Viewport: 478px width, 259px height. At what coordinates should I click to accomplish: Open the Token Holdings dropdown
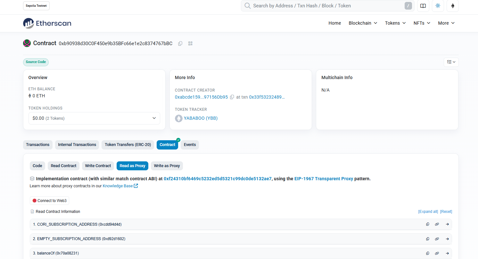pos(94,118)
